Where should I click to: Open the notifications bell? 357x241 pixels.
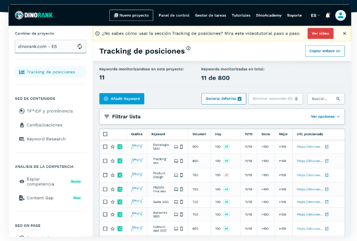click(328, 15)
